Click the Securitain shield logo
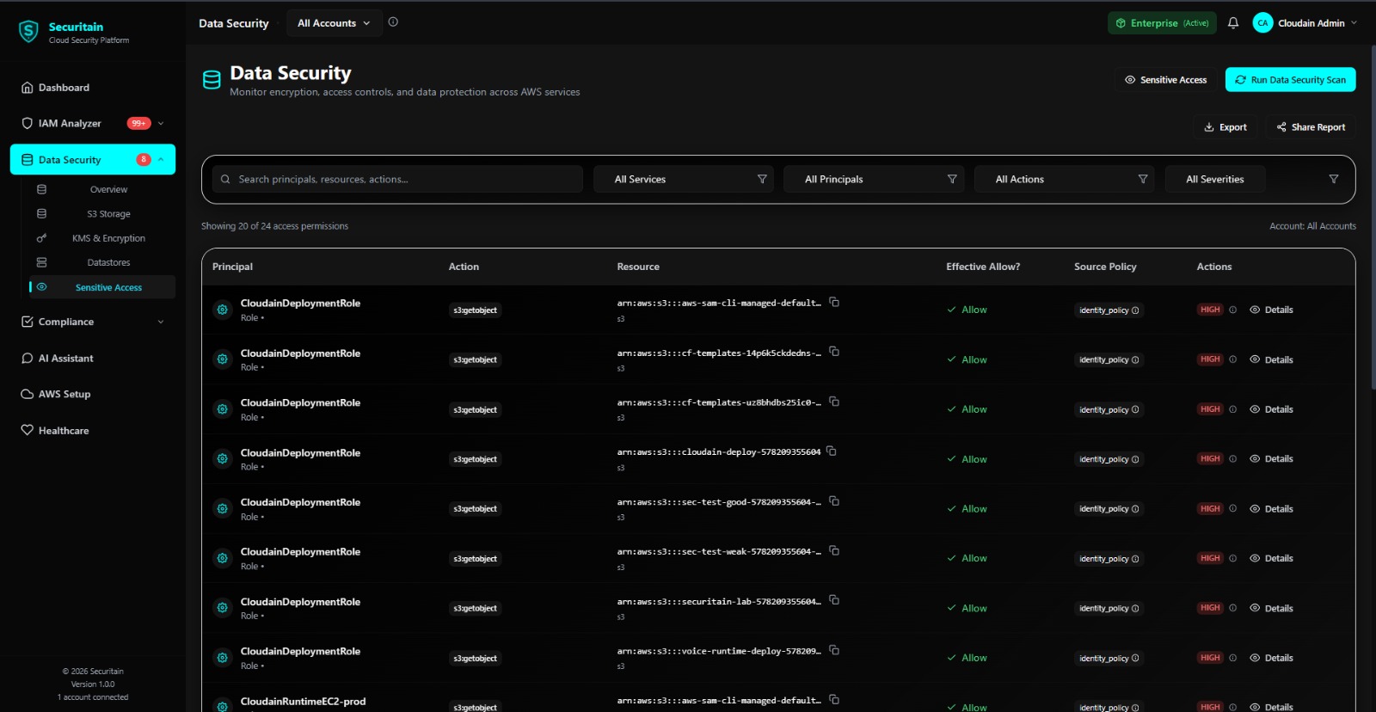1376x712 pixels. (28, 32)
